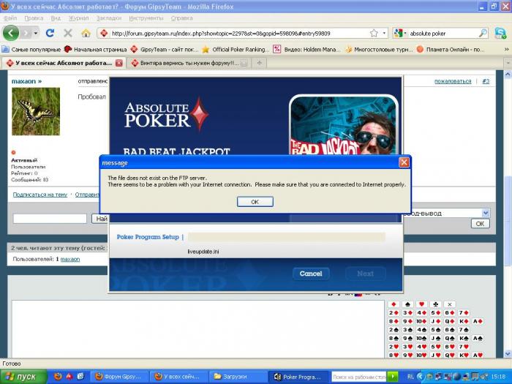
Task: Insert the ace of diamonds card icon
Action: point(478,321)
